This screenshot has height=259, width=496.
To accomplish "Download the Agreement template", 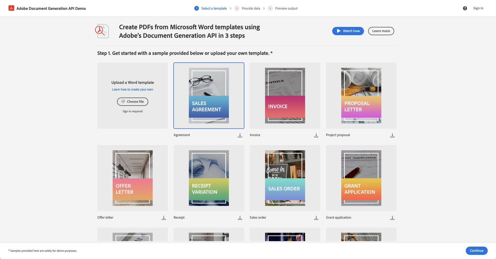I will tap(240, 135).
